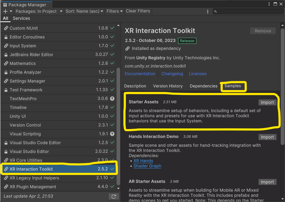285x202 pixels.
Task: Open the Changelog link
Action: click(x=172, y=74)
